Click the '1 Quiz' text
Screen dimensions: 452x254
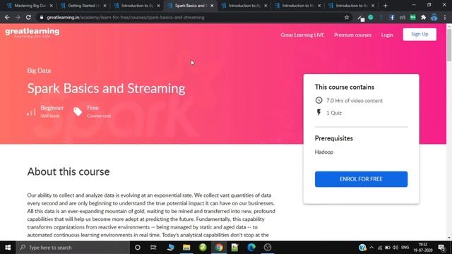click(x=334, y=113)
